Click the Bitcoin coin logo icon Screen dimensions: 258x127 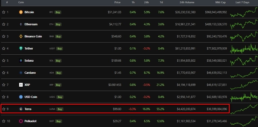coord(21,12)
